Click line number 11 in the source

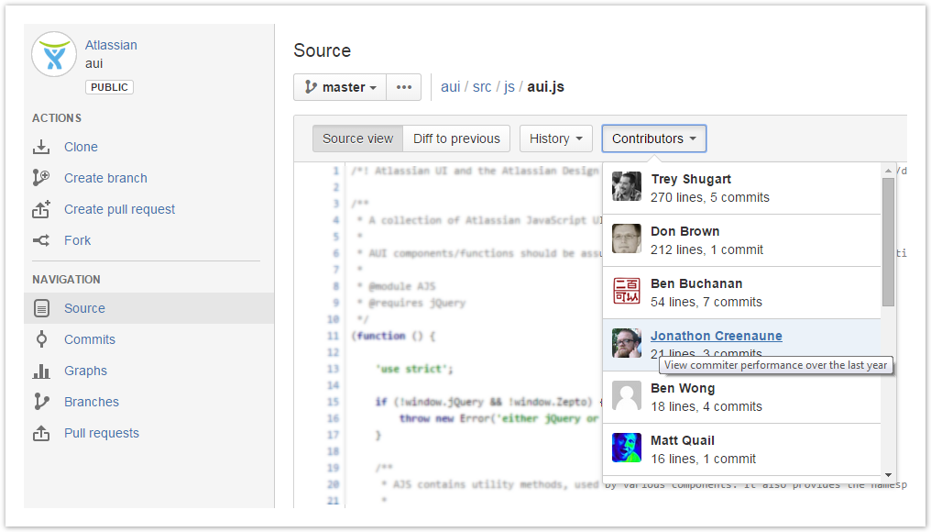334,336
